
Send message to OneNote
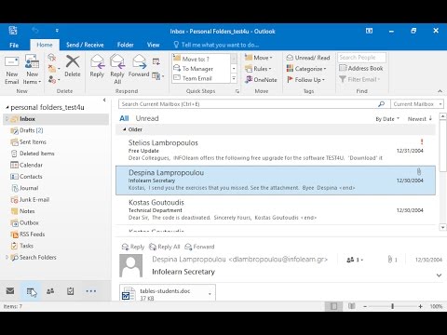pyautogui.click(x=261, y=80)
